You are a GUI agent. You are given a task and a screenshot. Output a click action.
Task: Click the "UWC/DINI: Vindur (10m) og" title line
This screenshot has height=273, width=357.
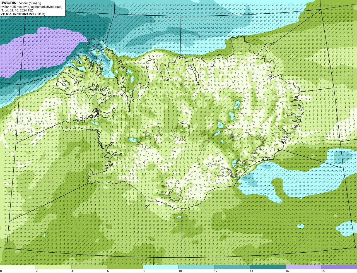[21, 3]
